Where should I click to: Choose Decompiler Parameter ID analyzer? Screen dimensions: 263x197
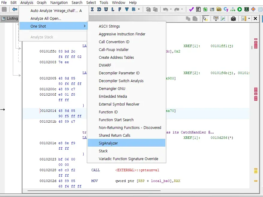tap(119, 73)
